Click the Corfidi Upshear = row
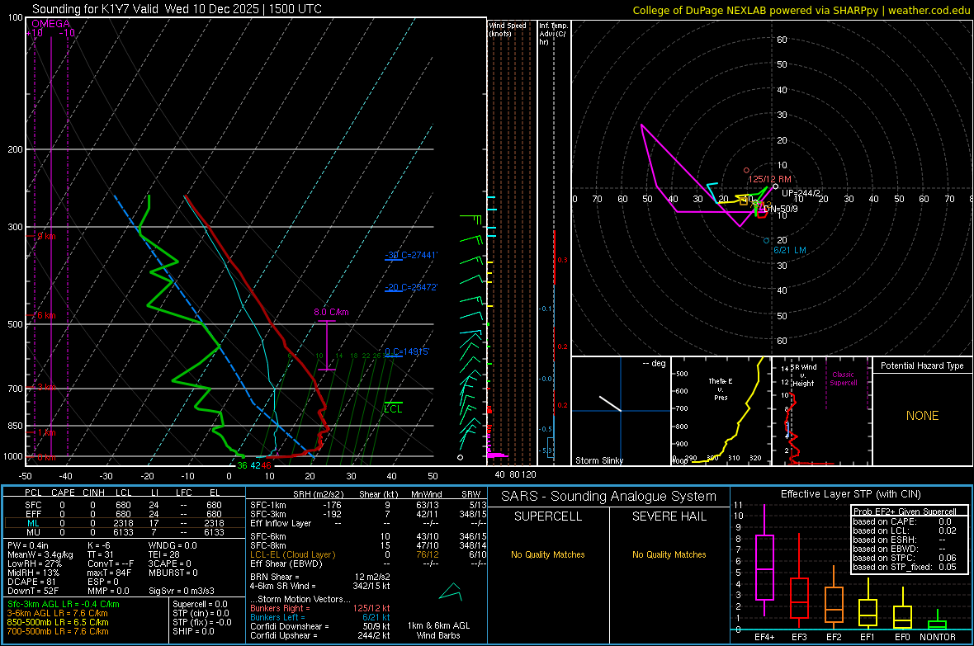Screen dimensions: 974x646 [x=320, y=635]
